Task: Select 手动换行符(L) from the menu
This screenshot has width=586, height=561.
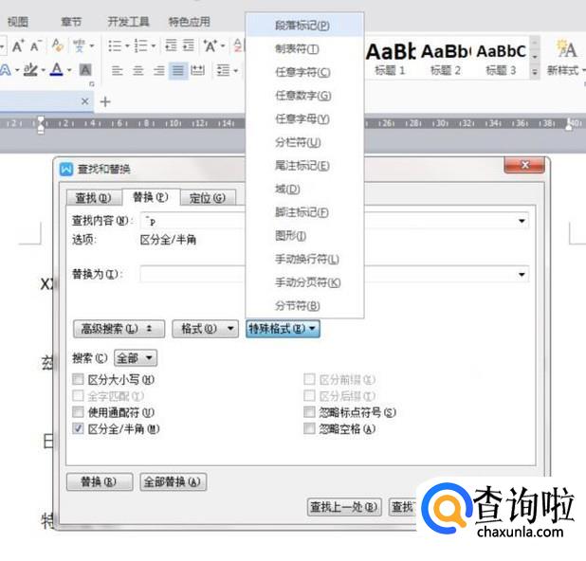Action: 304,259
